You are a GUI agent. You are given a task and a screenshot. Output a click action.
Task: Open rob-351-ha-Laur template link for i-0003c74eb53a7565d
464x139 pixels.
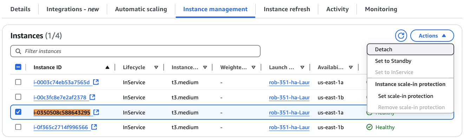pyautogui.click(x=289, y=82)
